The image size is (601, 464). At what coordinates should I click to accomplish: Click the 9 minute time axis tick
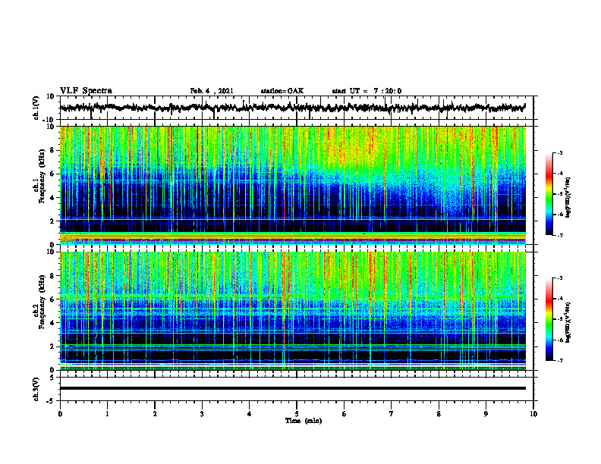[x=486, y=414]
